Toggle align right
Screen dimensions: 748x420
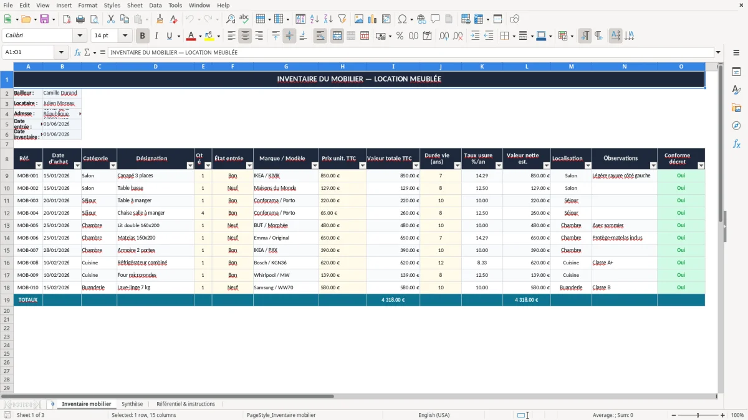coord(259,36)
